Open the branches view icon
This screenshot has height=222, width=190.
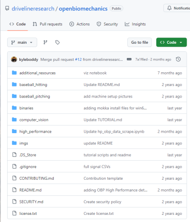(x=45, y=42)
